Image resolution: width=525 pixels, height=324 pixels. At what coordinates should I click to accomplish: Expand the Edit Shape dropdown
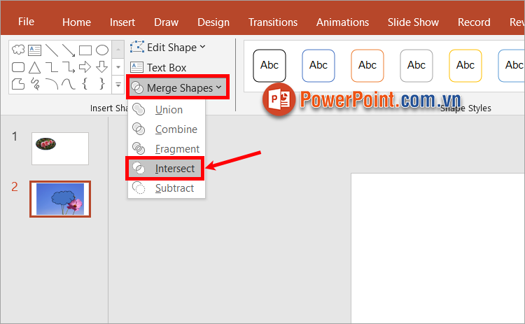click(169, 48)
